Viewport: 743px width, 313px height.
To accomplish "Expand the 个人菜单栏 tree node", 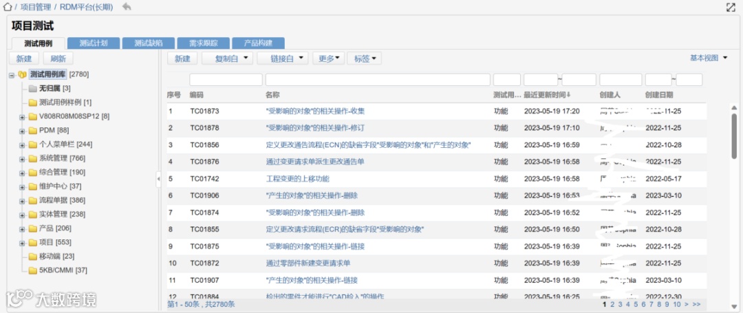I will click(x=22, y=145).
